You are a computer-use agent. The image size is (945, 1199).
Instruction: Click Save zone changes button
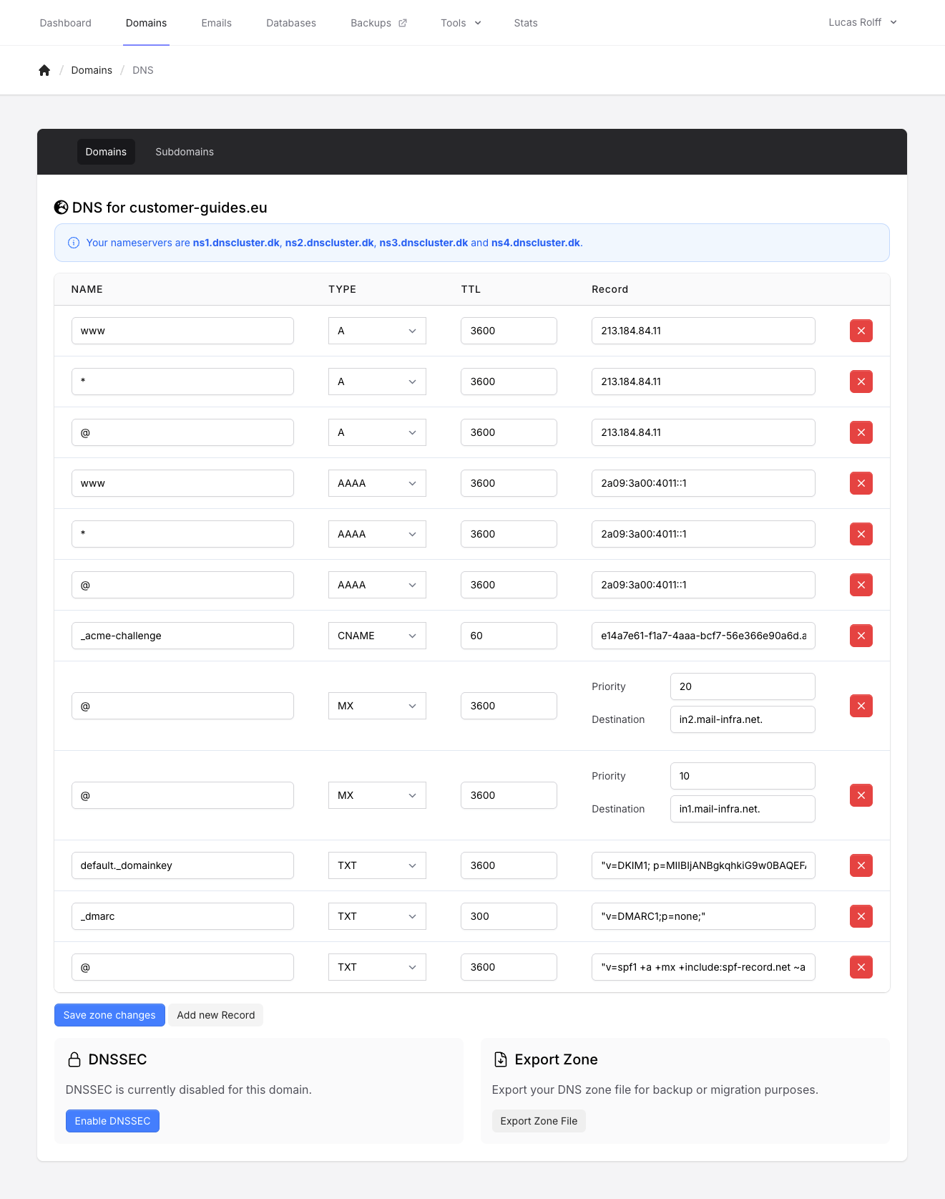click(109, 1015)
